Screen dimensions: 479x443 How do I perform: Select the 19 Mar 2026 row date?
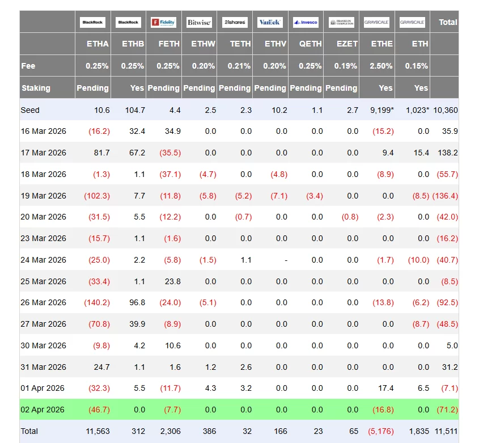(43, 196)
